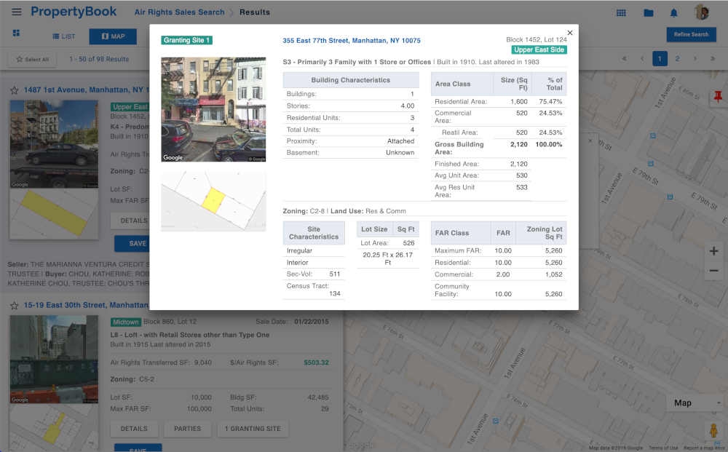Go to first results page arrow
This screenshot has height=452, width=728.
coord(625,58)
